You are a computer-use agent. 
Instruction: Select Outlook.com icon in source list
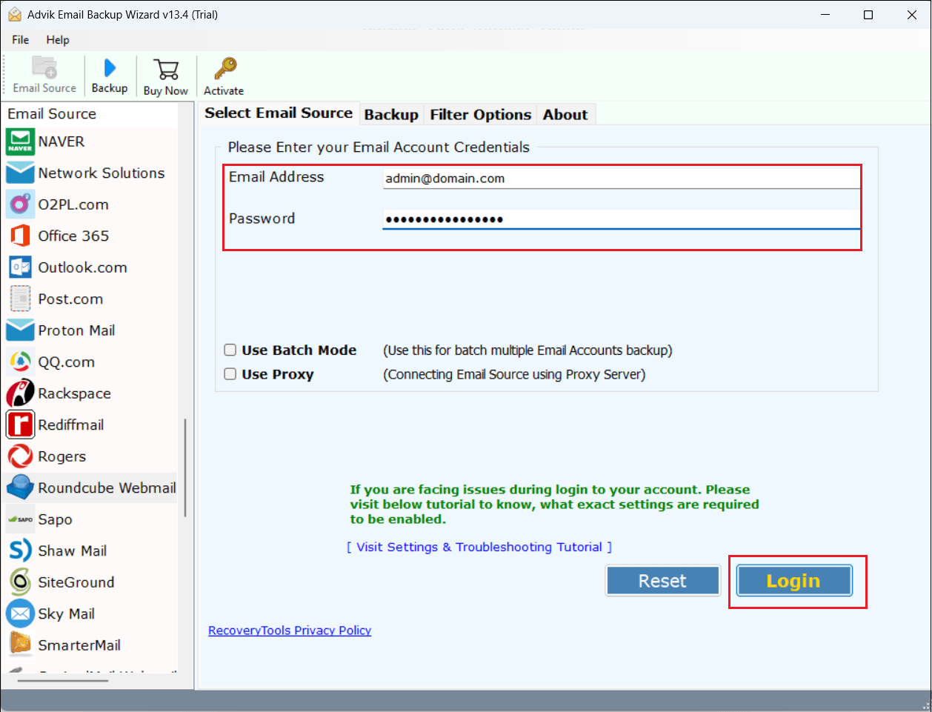coord(20,267)
